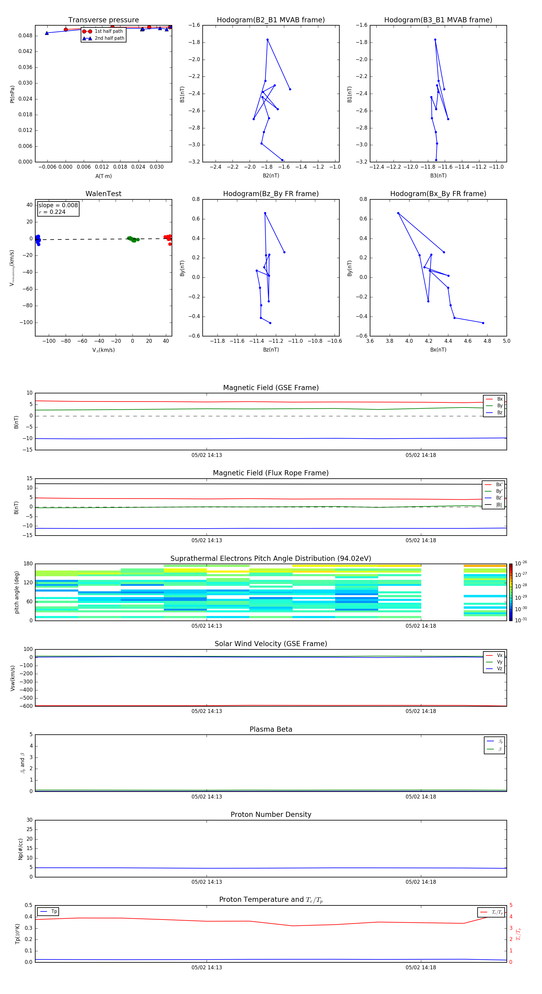Viewport: 542px width, 994px height.
Task: Click the "Tp(10⁶K)" axis label
Action: [17, 934]
